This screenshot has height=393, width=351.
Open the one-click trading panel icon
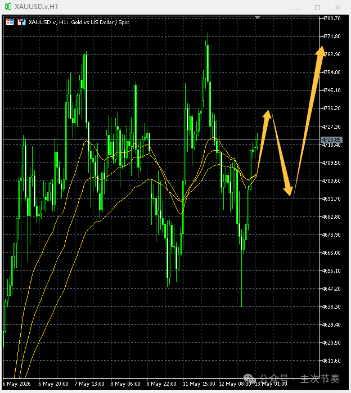tap(10, 22)
